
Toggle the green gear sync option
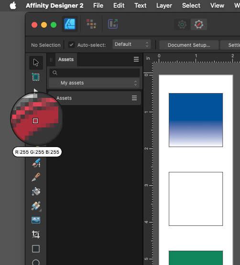click(182, 24)
